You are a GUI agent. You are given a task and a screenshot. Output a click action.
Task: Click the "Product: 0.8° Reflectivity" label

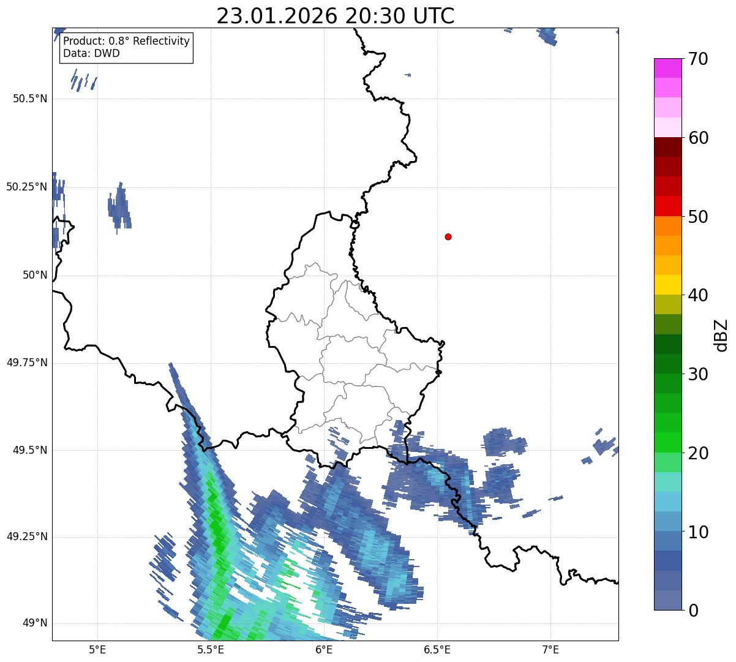click(127, 41)
